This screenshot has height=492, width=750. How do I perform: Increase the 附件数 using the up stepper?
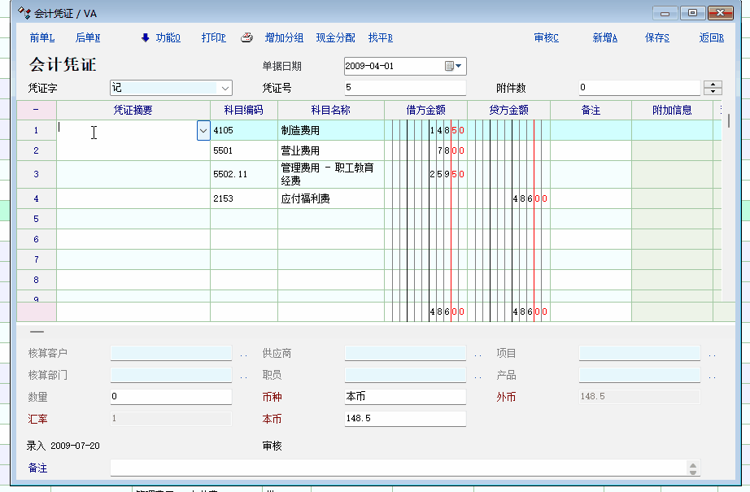pyautogui.click(x=713, y=85)
